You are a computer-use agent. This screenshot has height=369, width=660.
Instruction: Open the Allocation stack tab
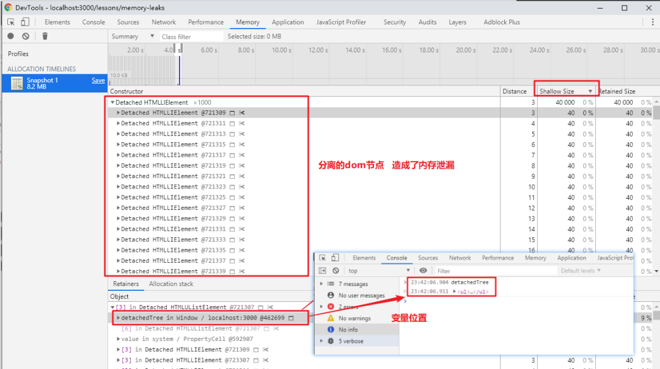click(172, 284)
